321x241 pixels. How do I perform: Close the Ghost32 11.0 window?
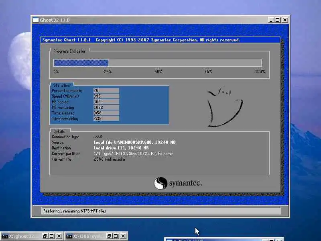click(x=285, y=20)
